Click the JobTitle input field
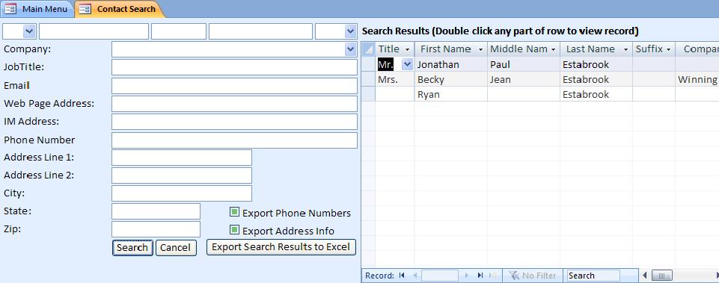 point(234,67)
